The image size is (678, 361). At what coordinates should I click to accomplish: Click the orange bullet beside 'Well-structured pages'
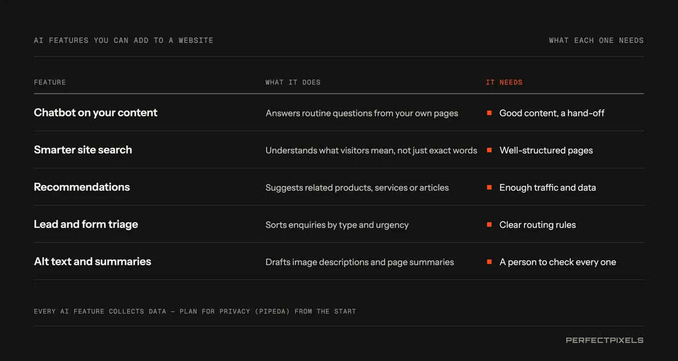(x=489, y=151)
